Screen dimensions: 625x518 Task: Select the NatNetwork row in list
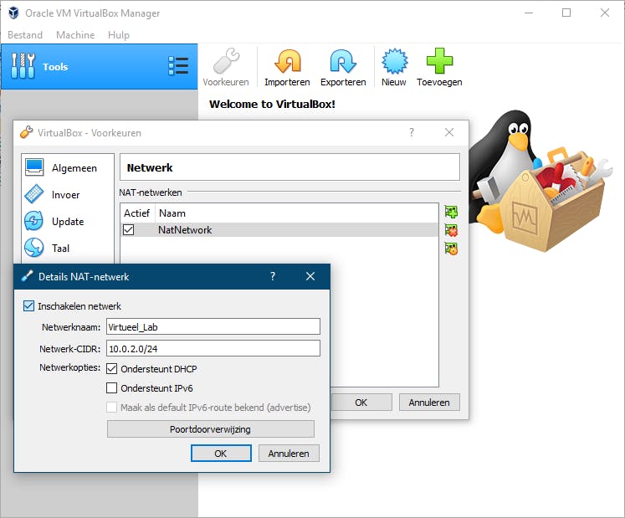tap(279, 229)
